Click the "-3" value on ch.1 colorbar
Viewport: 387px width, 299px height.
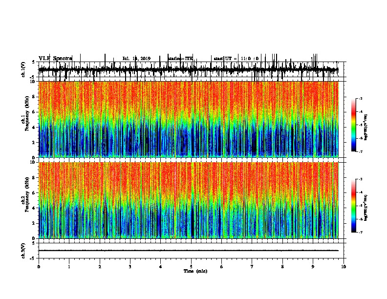point(361,98)
